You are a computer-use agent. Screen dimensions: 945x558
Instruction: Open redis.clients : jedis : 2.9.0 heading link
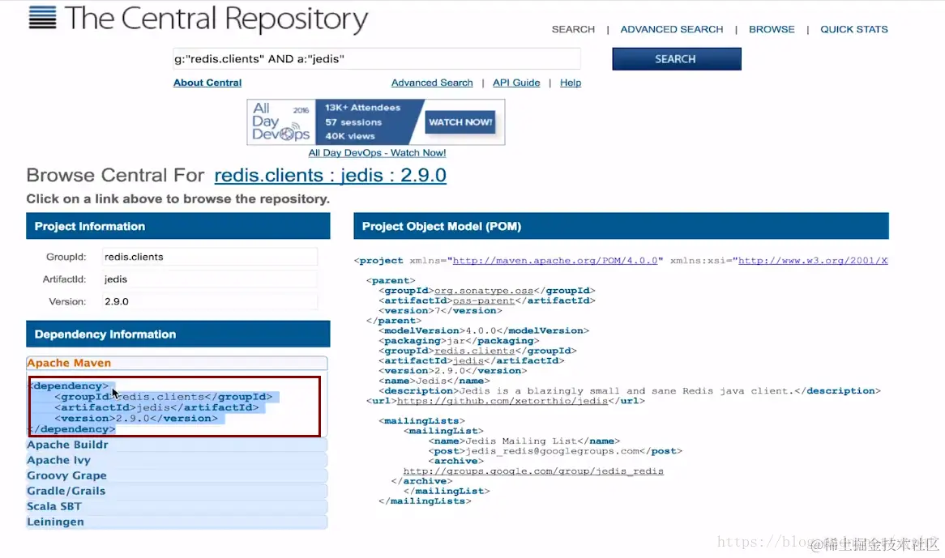[x=331, y=175]
